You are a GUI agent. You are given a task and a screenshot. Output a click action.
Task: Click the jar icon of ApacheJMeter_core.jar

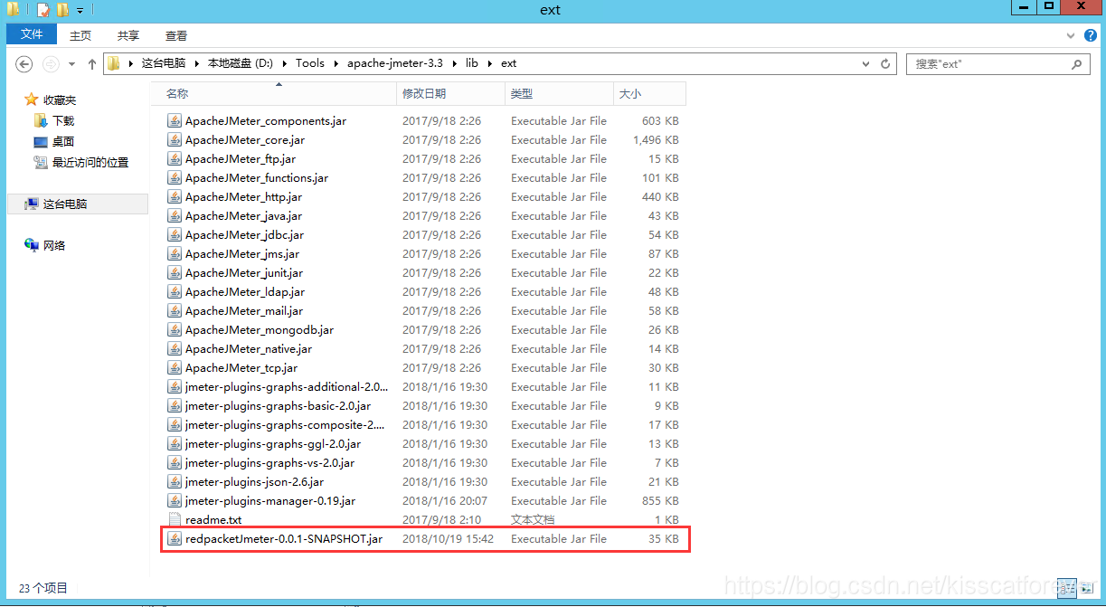click(175, 139)
